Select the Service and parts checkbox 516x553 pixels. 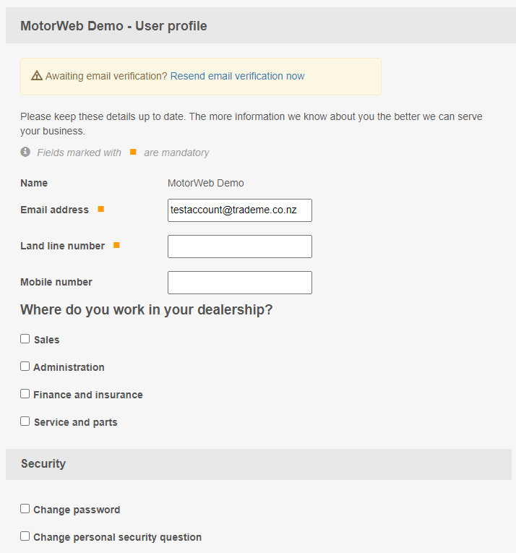pos(25,421)
